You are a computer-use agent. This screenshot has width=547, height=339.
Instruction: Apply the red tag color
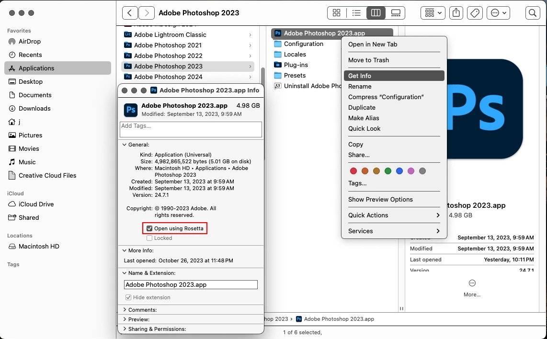[353, 171]
